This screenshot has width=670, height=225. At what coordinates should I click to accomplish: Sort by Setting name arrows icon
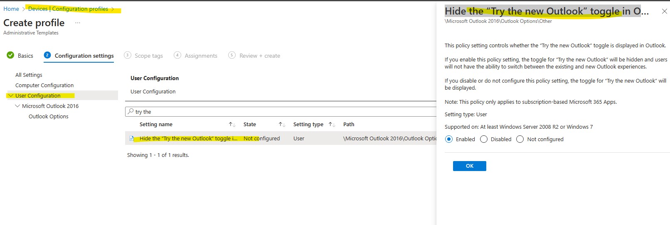232,125
